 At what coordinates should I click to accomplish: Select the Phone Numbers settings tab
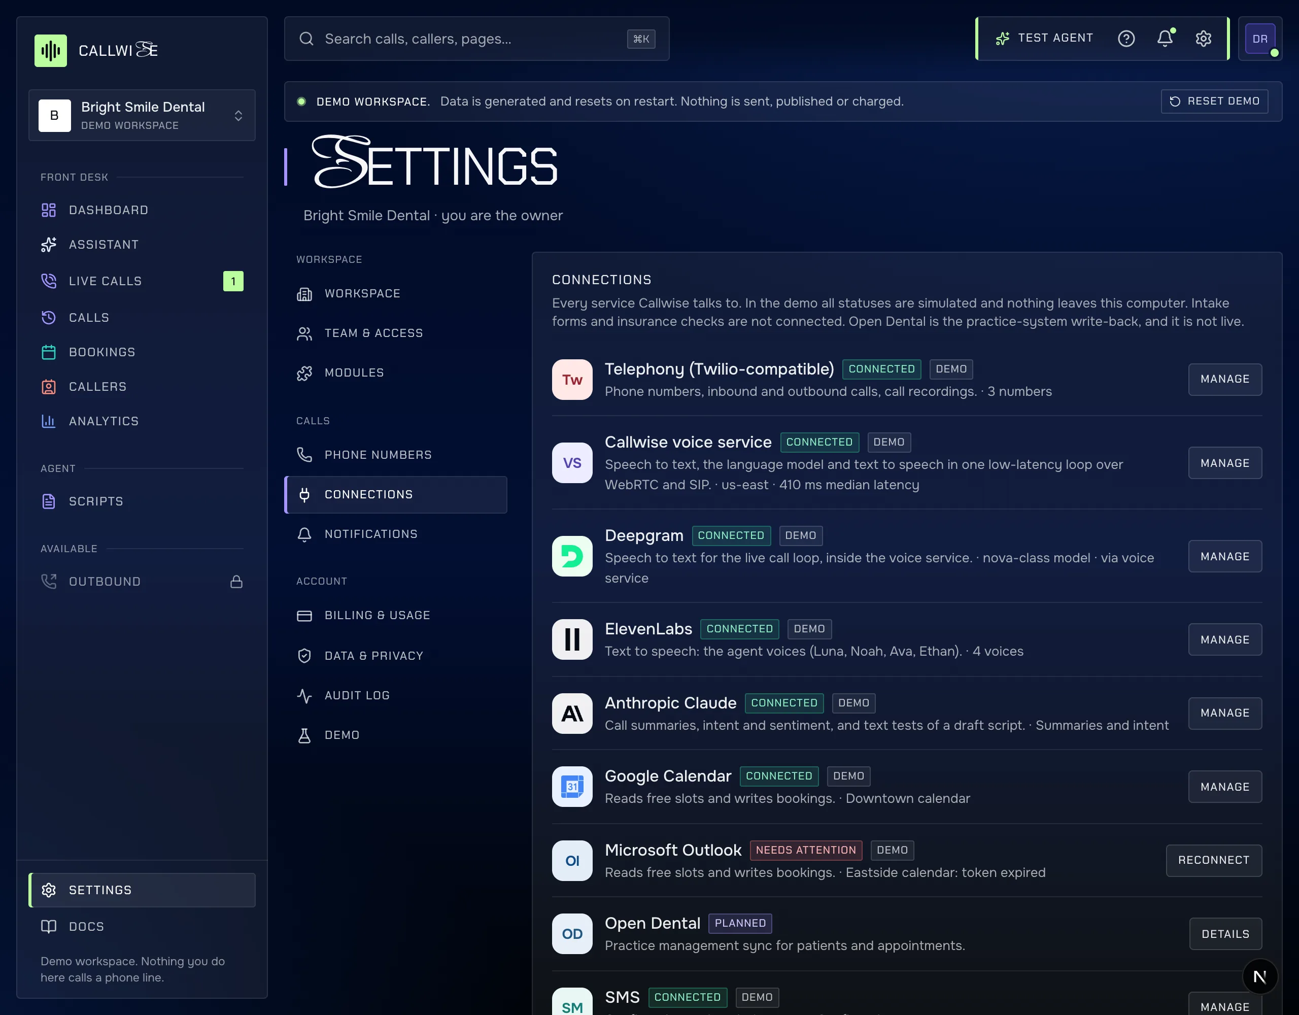tap(395, 455)
